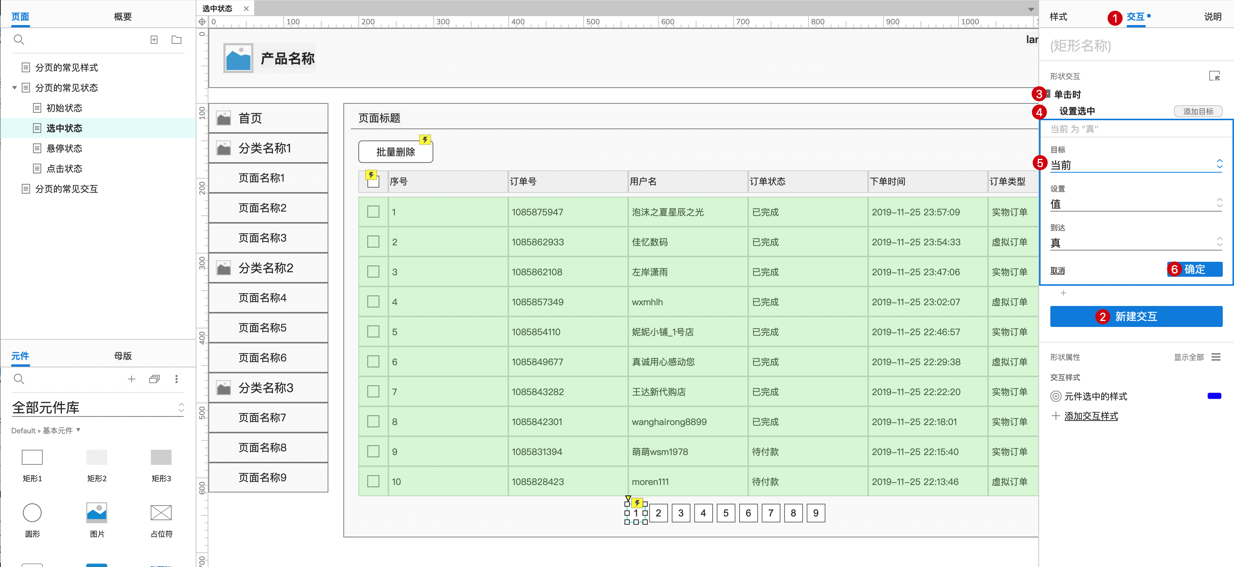Click the 新建交互 button

pyautogui.click(x=1136, y=316)
